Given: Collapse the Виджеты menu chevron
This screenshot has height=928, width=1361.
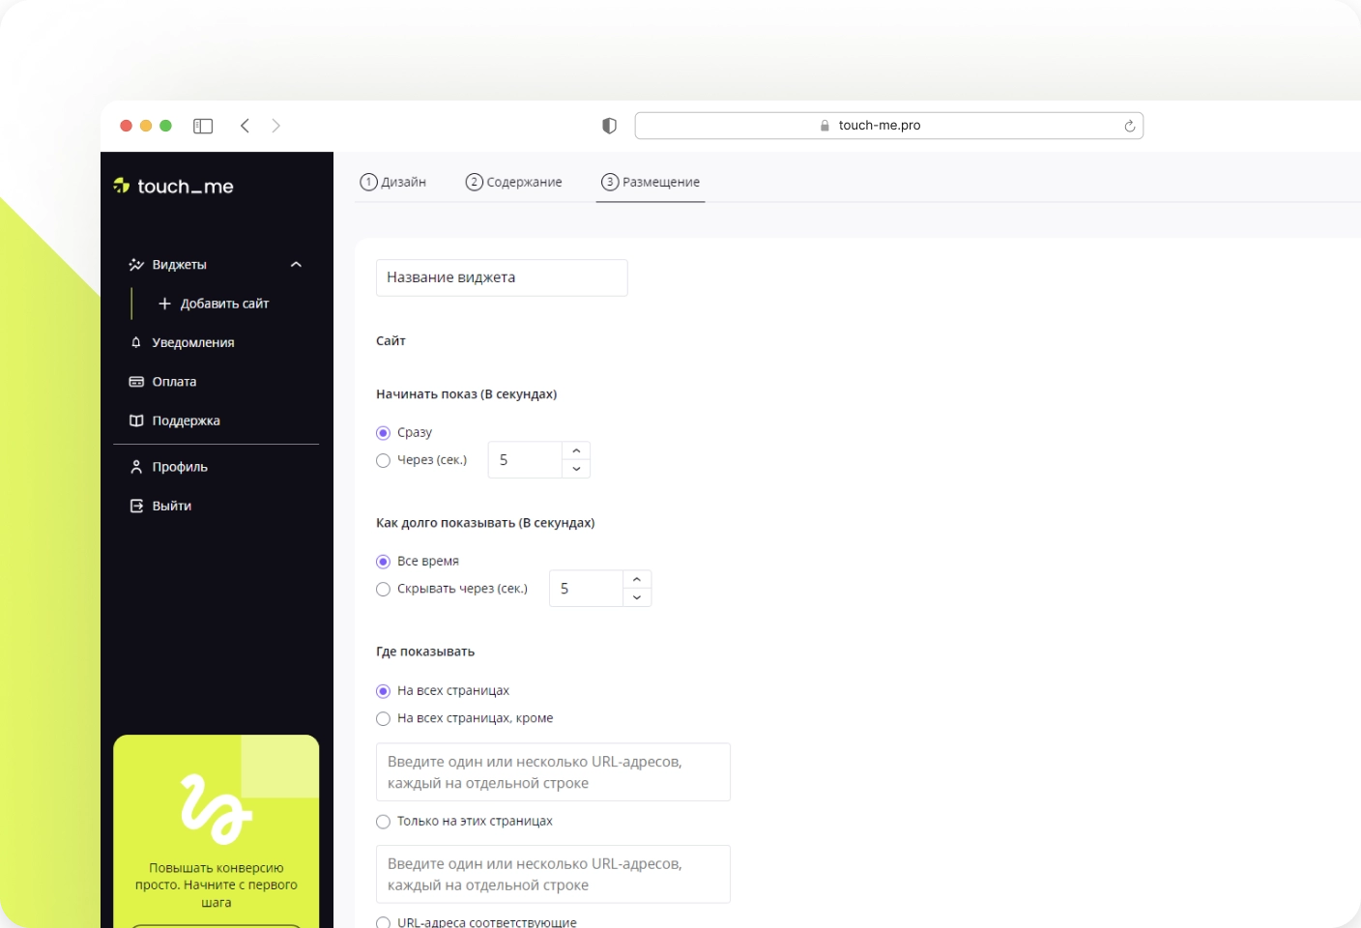Looking at the screenshot, I should point(297,265).
